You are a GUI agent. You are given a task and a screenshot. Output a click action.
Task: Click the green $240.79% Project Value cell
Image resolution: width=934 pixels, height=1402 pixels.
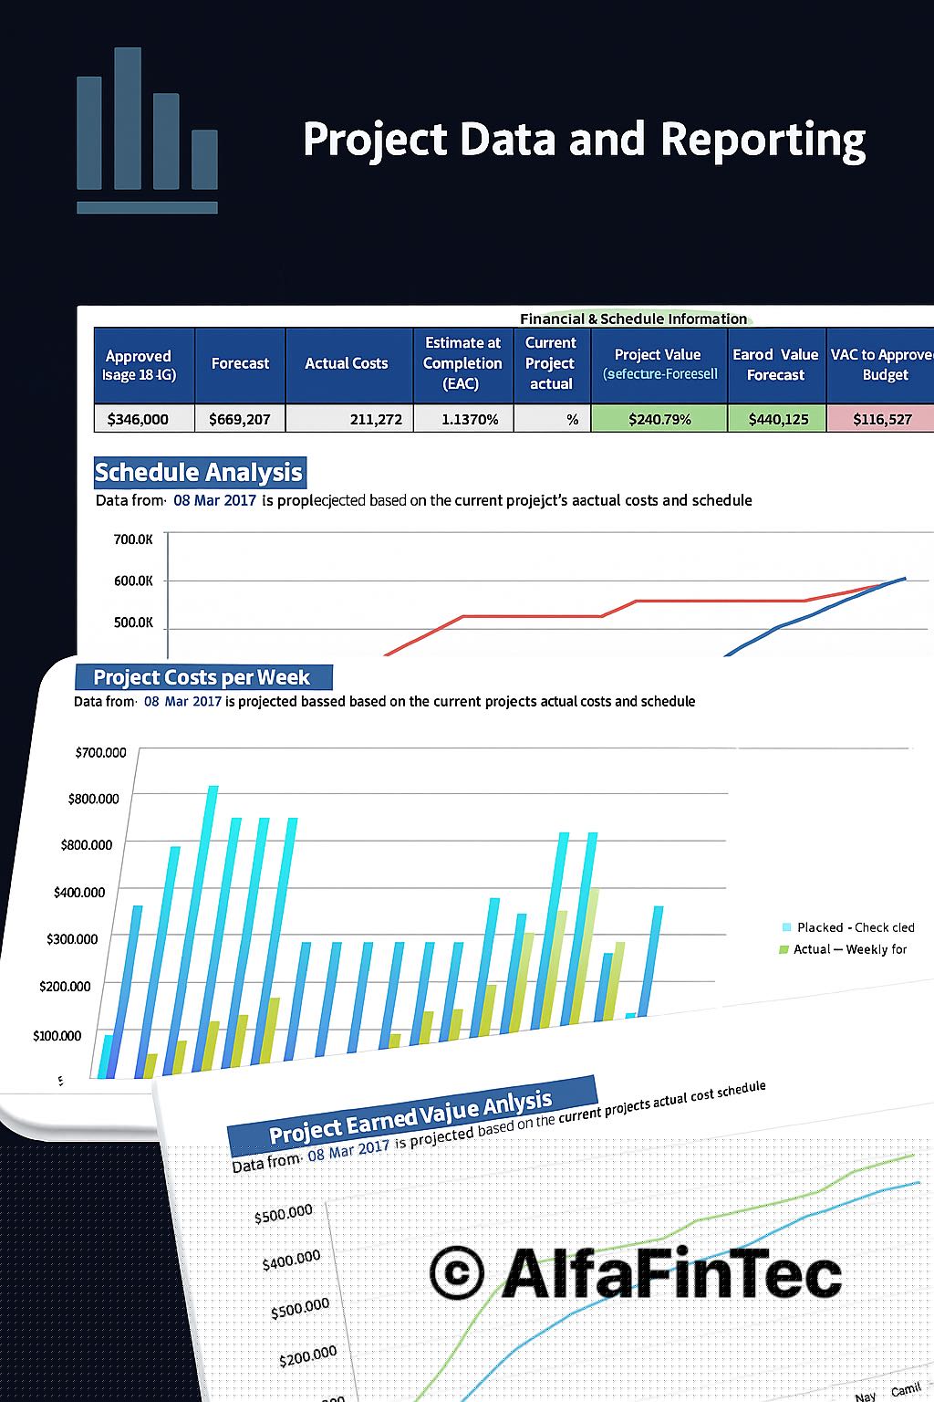[659, 419]
